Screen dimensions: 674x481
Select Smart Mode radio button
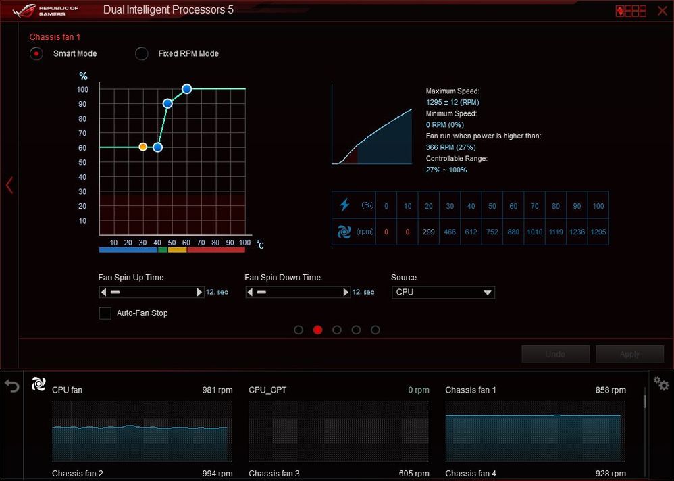pos(36,54)
